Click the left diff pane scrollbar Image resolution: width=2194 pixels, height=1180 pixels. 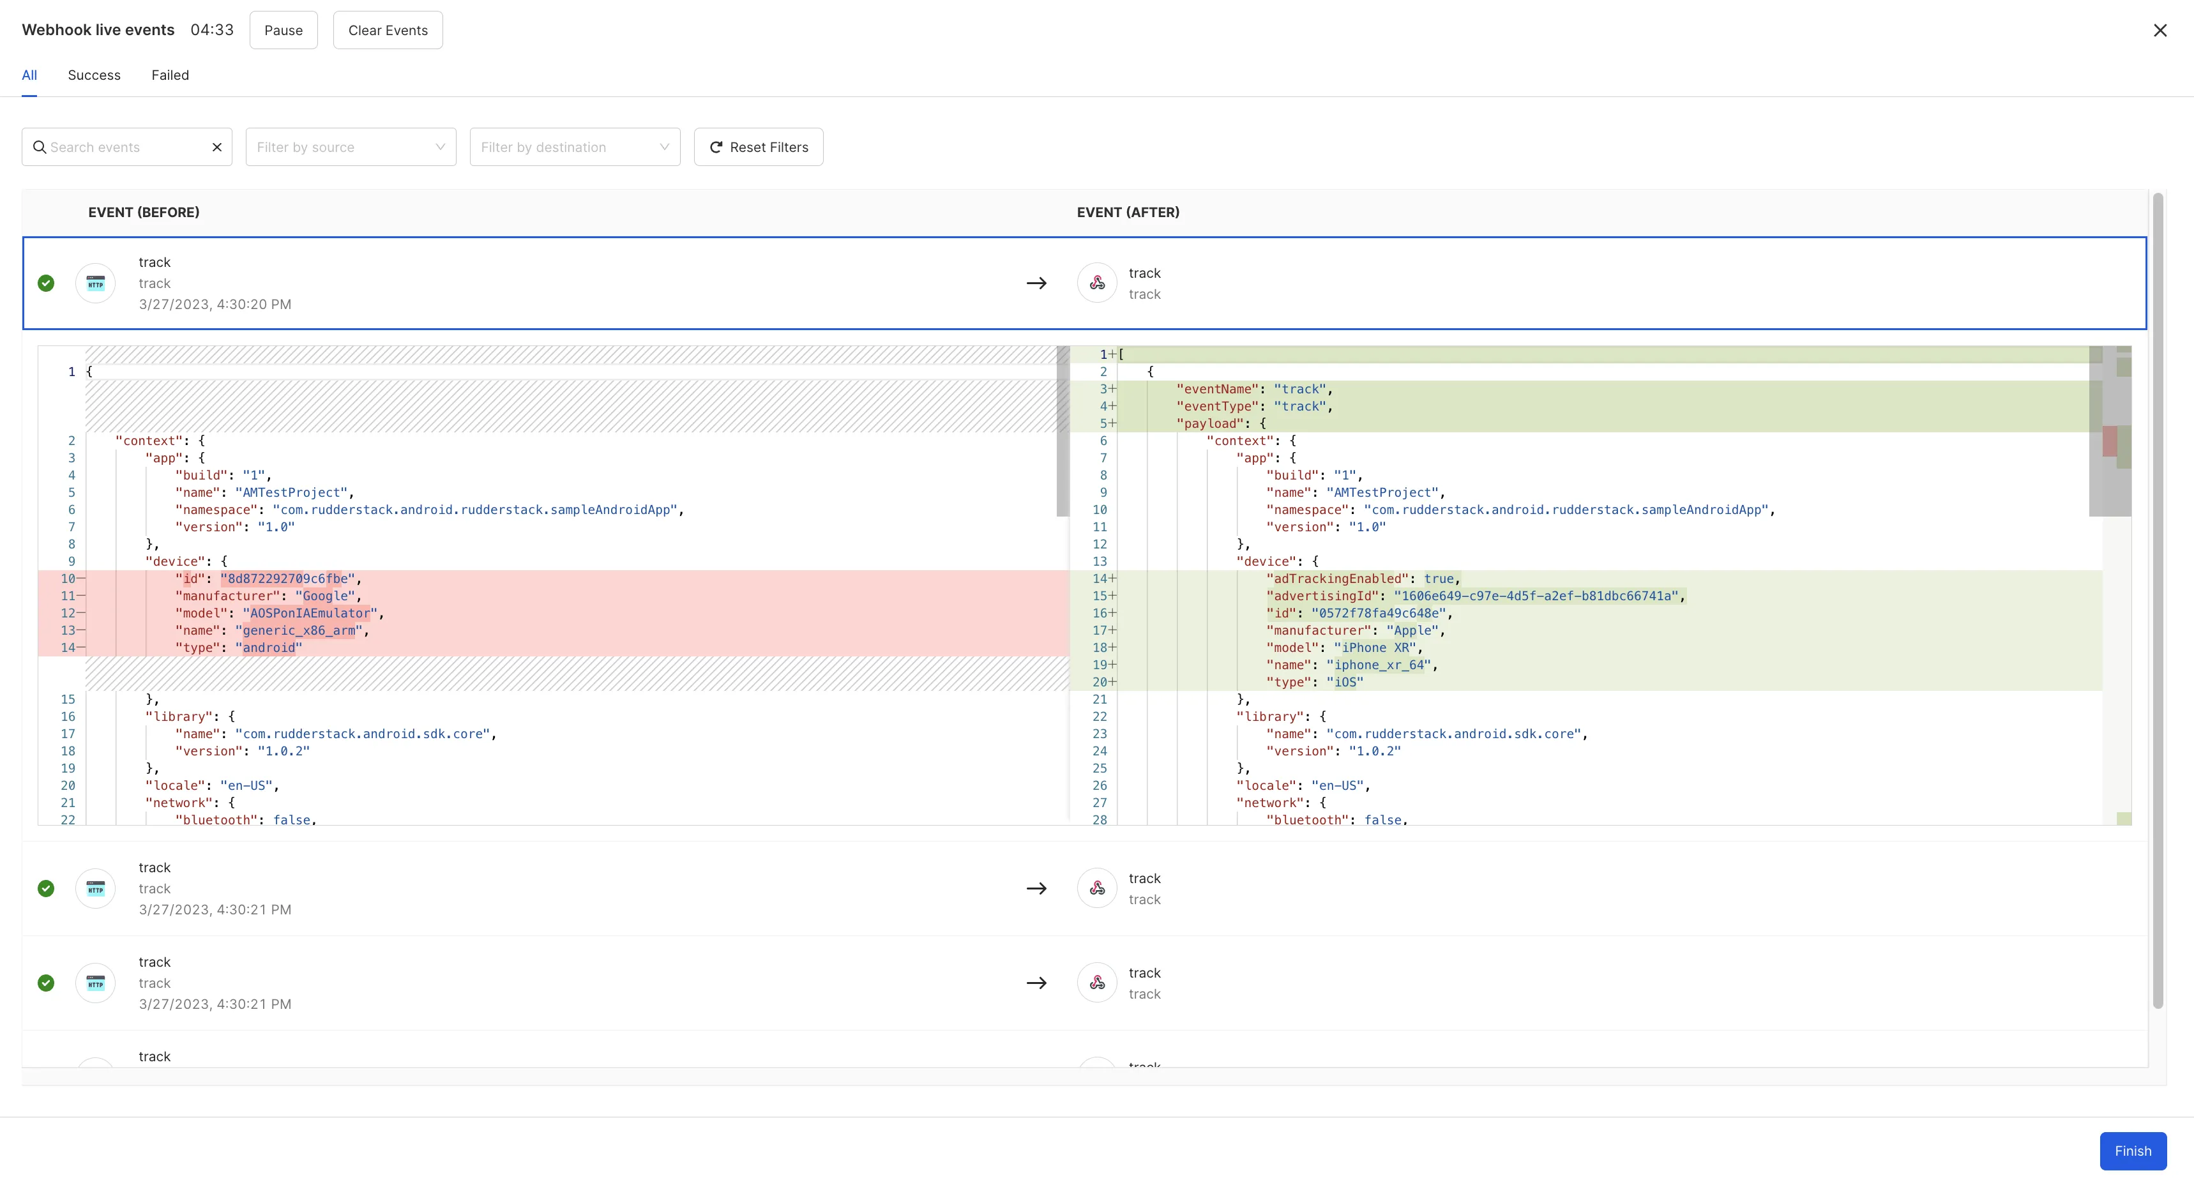[1063, 431]
